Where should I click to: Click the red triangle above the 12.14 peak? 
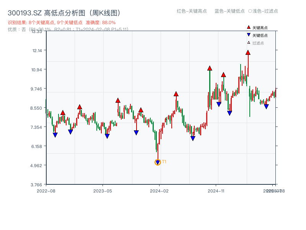point(247,53)
